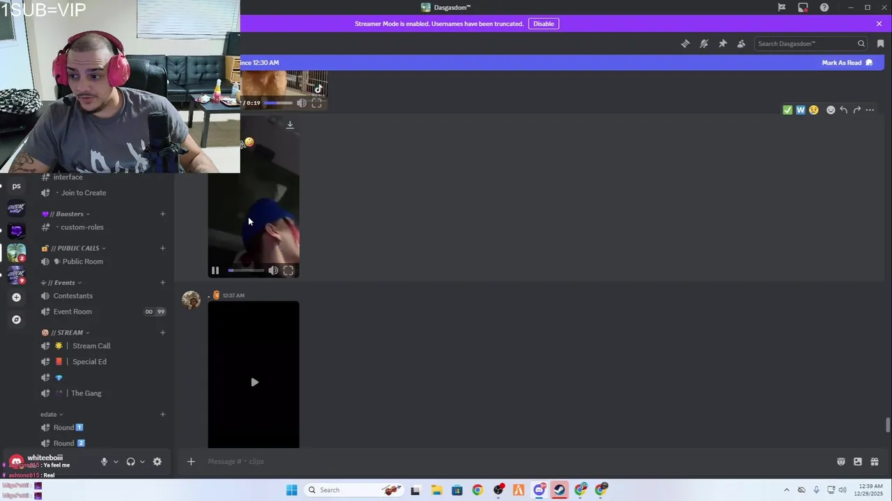Open Steam from the taskbar

pos(560,490)
